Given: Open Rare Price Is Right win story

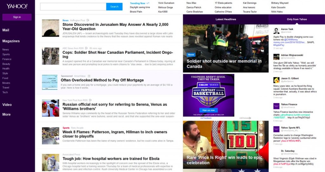Looking at the screenshot, I should click(224, 160).
